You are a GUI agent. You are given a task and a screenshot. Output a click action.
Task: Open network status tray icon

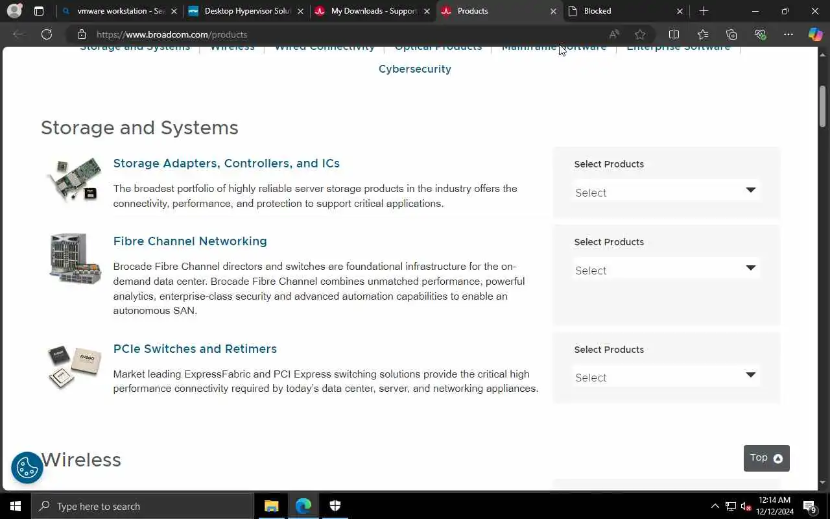coord(731,506)
